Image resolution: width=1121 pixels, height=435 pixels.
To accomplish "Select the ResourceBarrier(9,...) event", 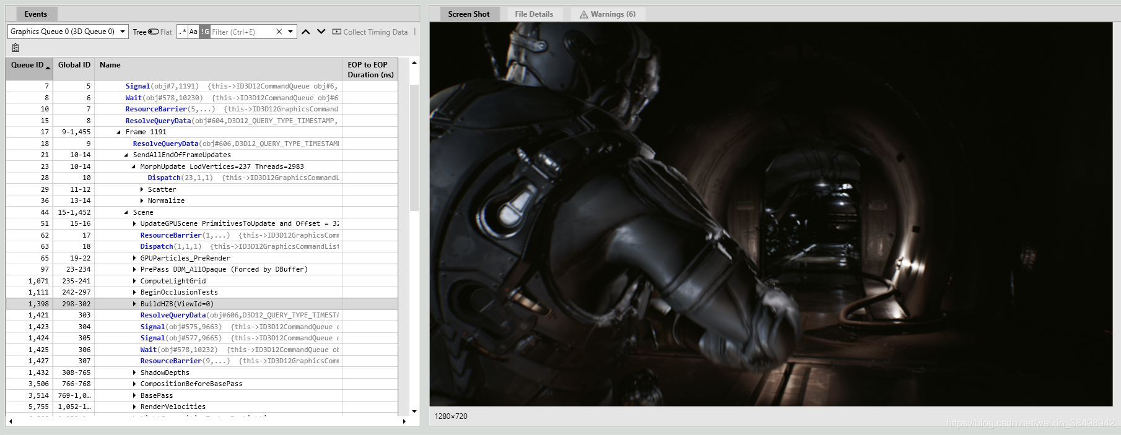I will point(202,361).
